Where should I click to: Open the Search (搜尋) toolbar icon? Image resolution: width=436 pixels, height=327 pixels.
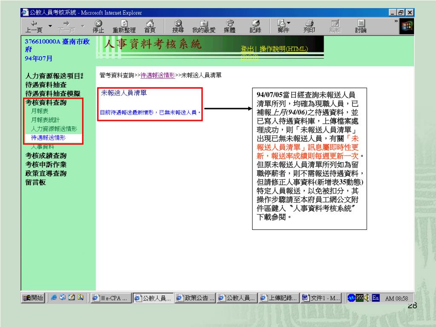(x=178, y=26)
